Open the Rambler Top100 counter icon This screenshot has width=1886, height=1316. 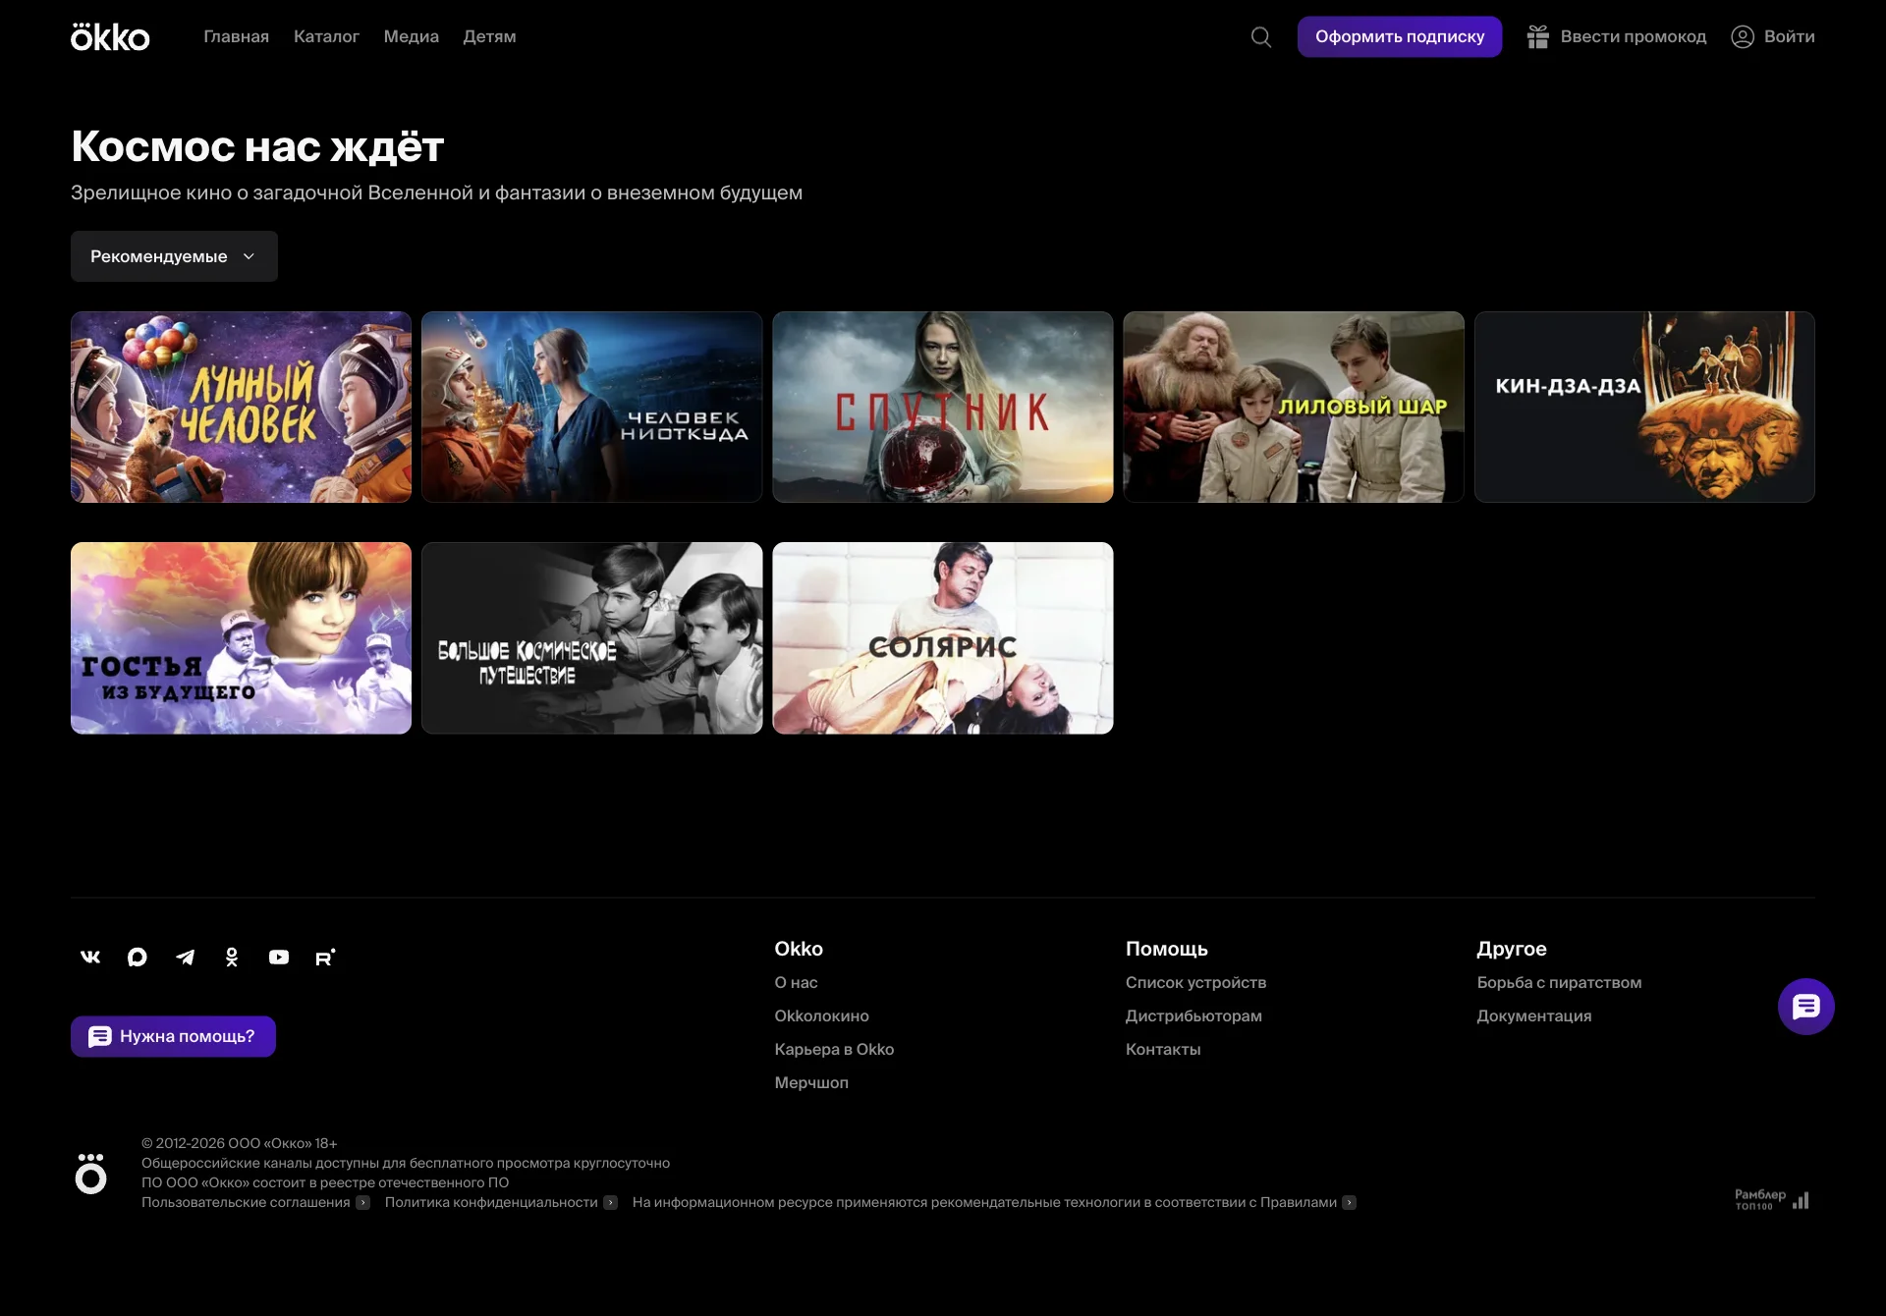click(x=1772, y=1200)
